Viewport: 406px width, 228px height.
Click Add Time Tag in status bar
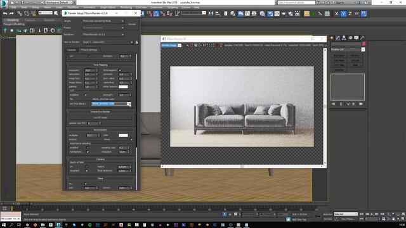point(299,220)
